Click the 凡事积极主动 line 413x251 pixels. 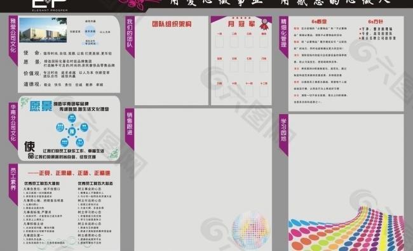pos(34,224)
